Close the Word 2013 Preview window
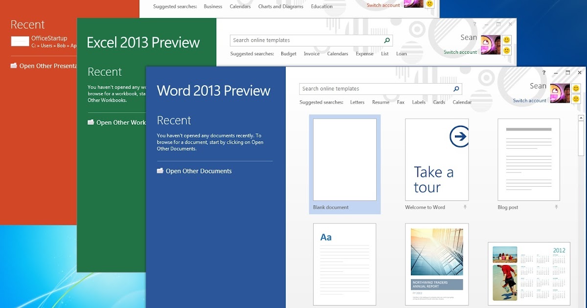The image size is (587, 308). tap(580, 72)
